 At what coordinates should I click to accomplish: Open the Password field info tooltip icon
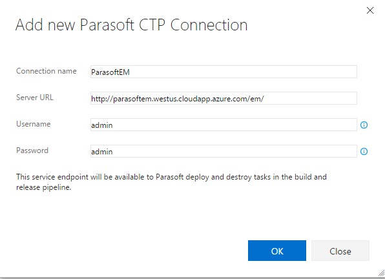point(364,151)
